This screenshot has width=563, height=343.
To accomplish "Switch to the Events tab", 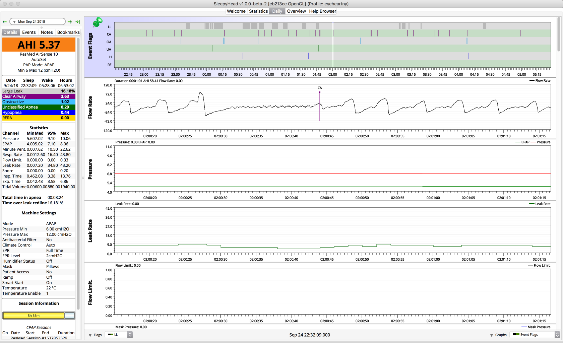I will [29, 32].
